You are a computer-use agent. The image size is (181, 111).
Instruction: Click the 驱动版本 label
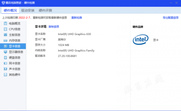[40, 56]
